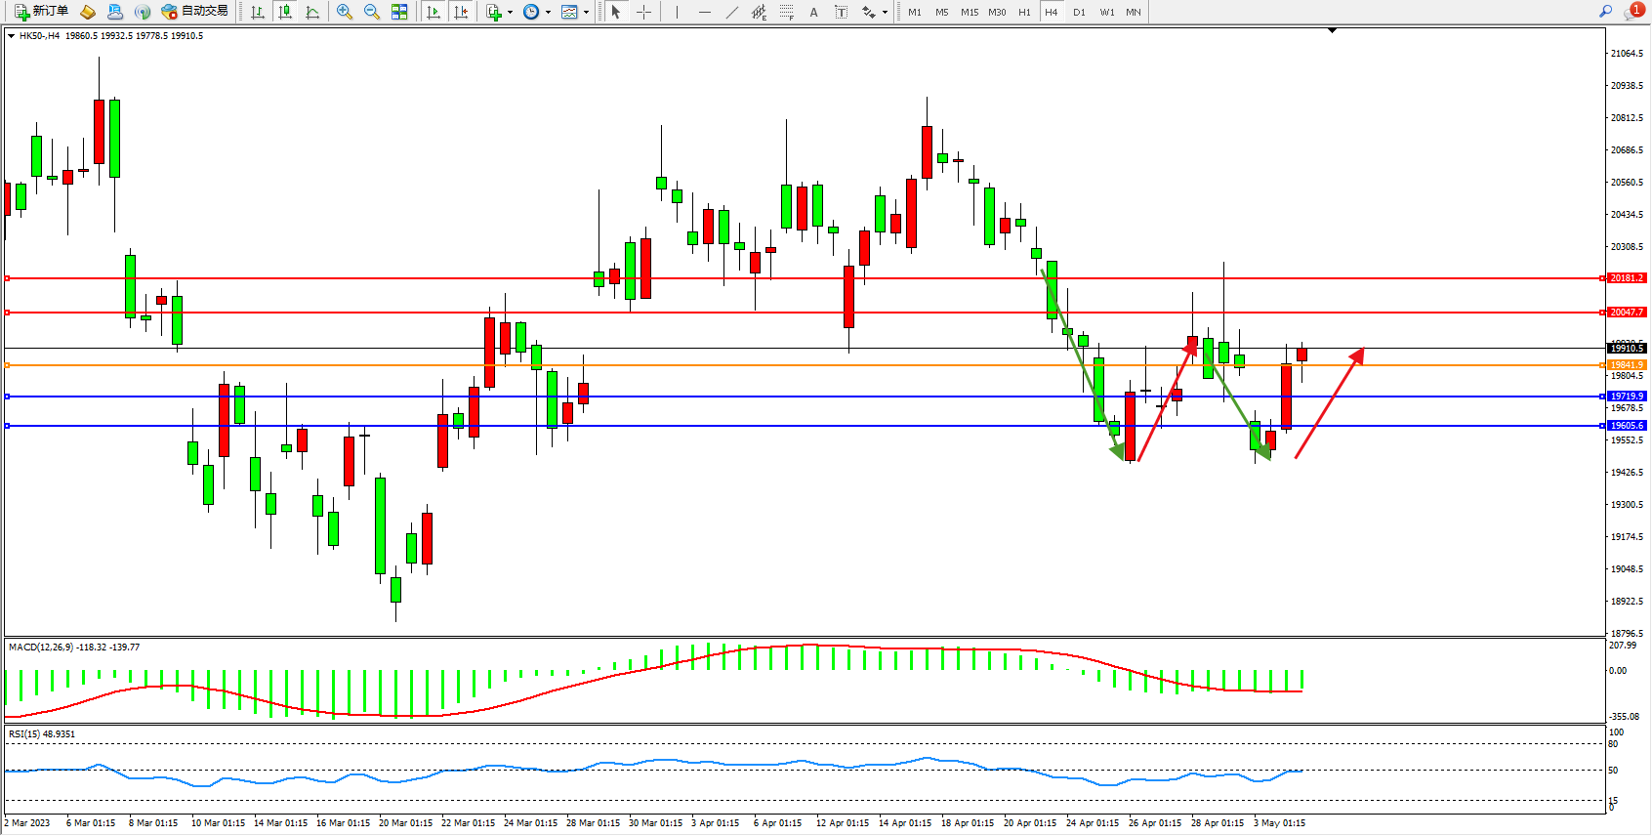Click the 自动交易 auto trading button
Image resolution: width=1652 pixels, height=836 pixels.
coord(194,12)
